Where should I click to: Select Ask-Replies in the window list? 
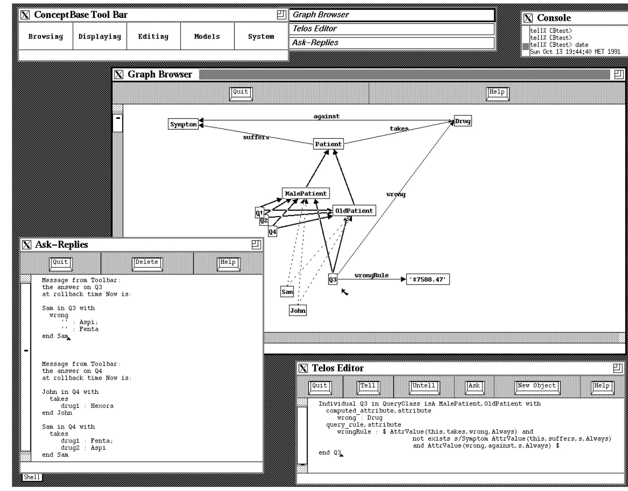392,43
